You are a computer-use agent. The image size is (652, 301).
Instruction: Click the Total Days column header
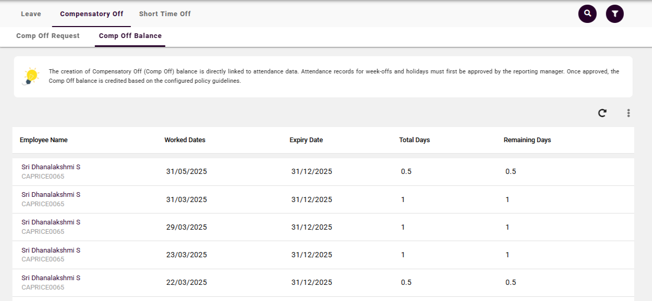click(x=414, y=140)
